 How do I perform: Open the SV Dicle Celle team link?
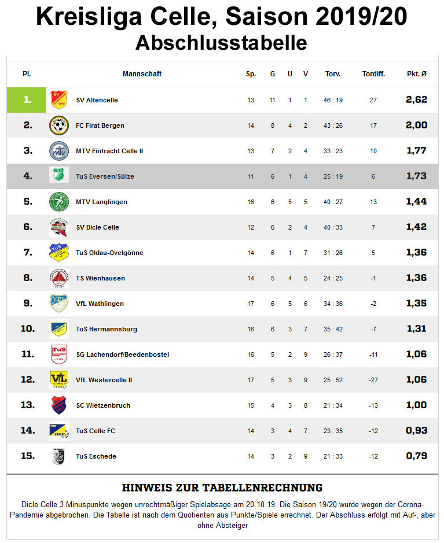tap(97, 227)
